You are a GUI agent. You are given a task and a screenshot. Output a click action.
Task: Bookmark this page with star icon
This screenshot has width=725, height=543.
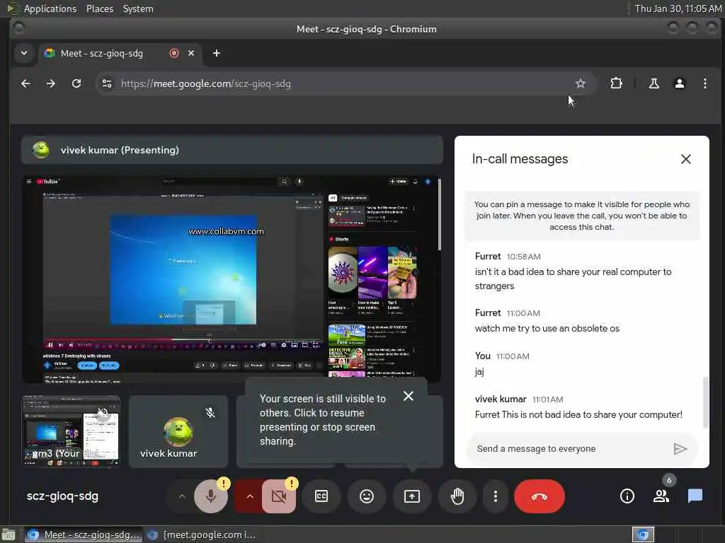581,83
